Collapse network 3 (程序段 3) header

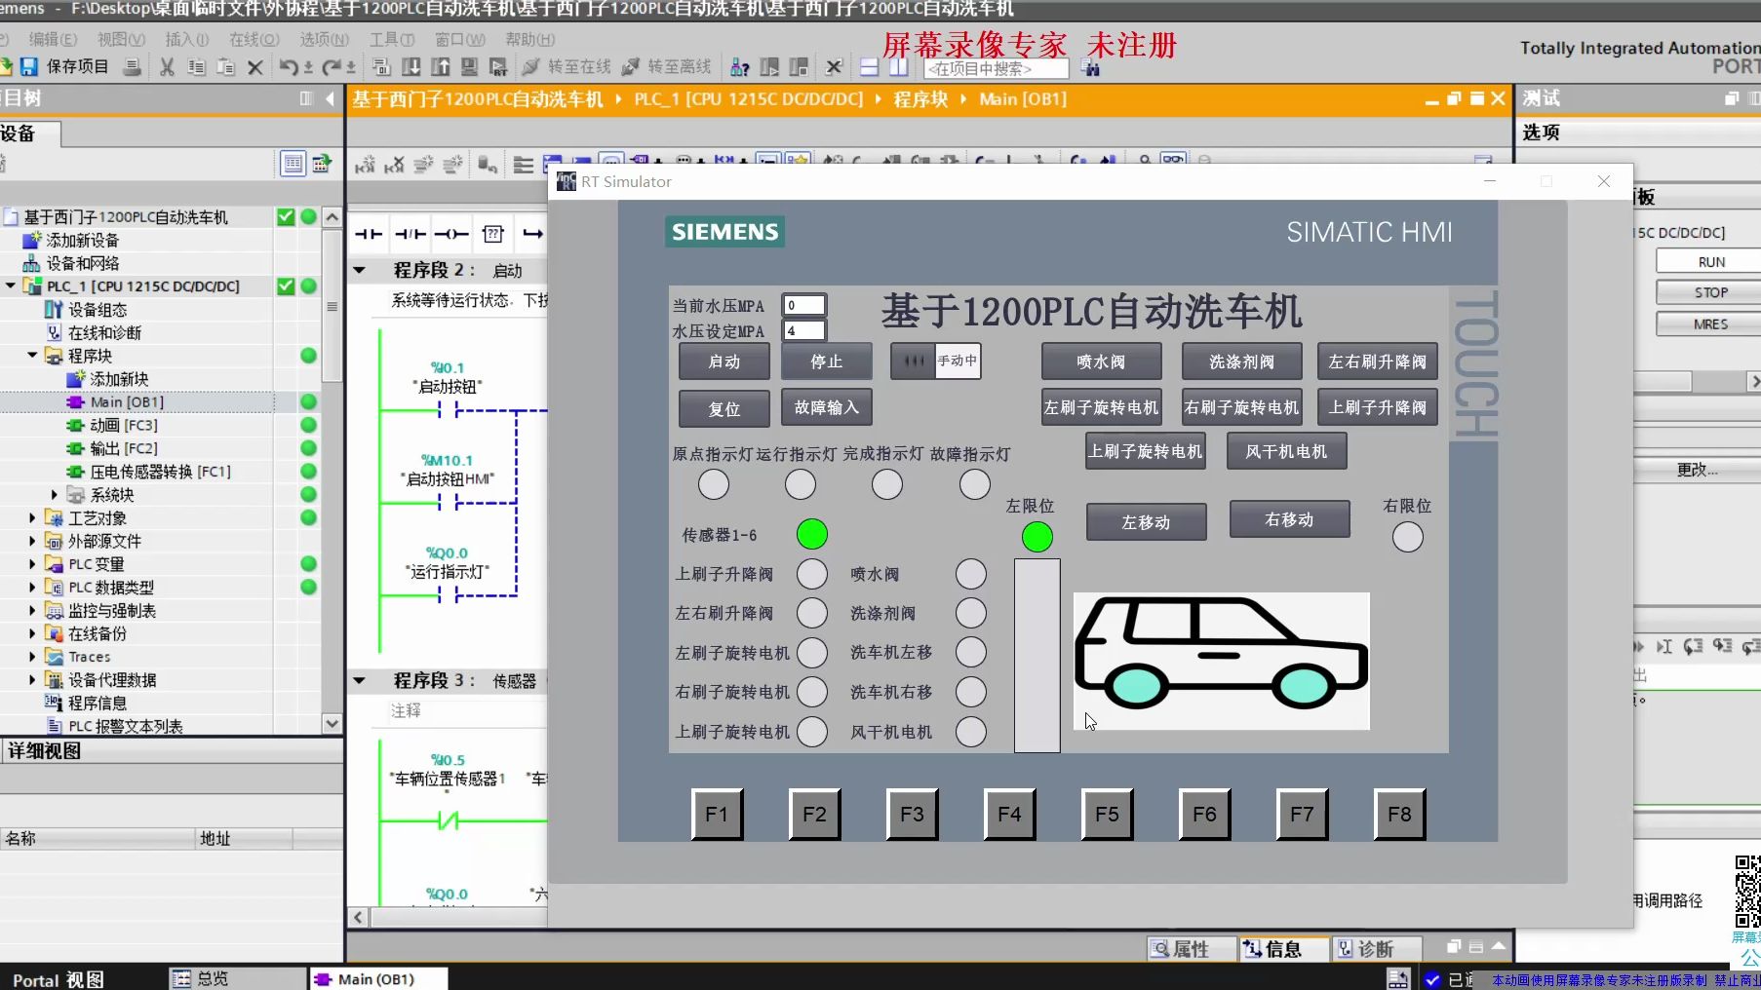pos(359,680)
